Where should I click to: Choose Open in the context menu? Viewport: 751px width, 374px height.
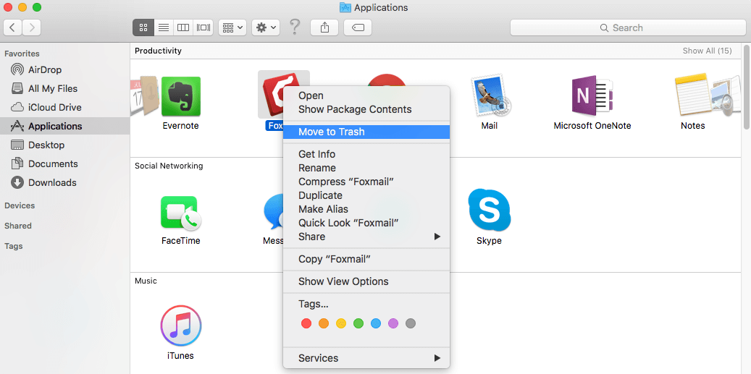click(x=366, y=95)
